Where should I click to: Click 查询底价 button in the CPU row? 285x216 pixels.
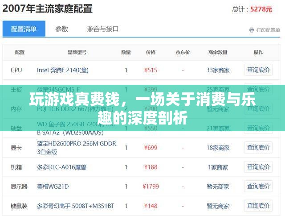[x=258, y=70]
